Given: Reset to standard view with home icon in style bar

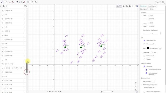Looking at the screenshot, I should [124, 6].
